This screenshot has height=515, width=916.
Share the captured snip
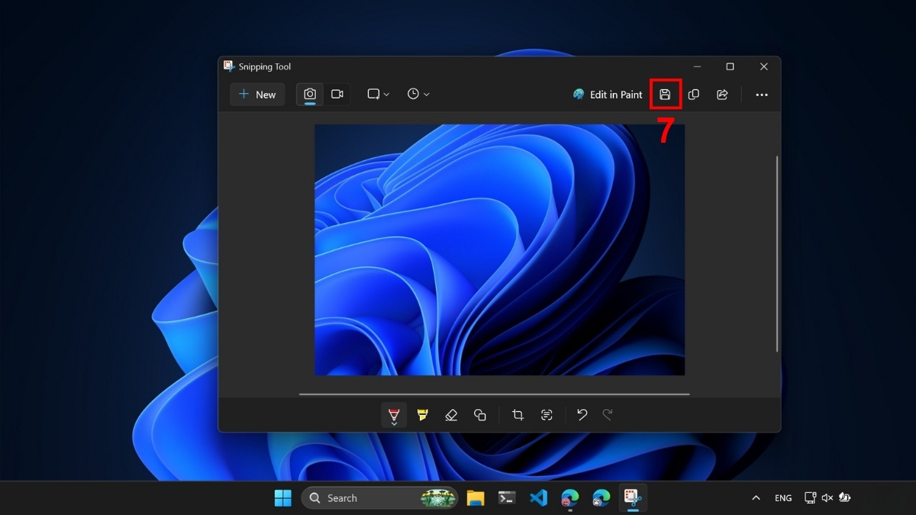(721, 94)
